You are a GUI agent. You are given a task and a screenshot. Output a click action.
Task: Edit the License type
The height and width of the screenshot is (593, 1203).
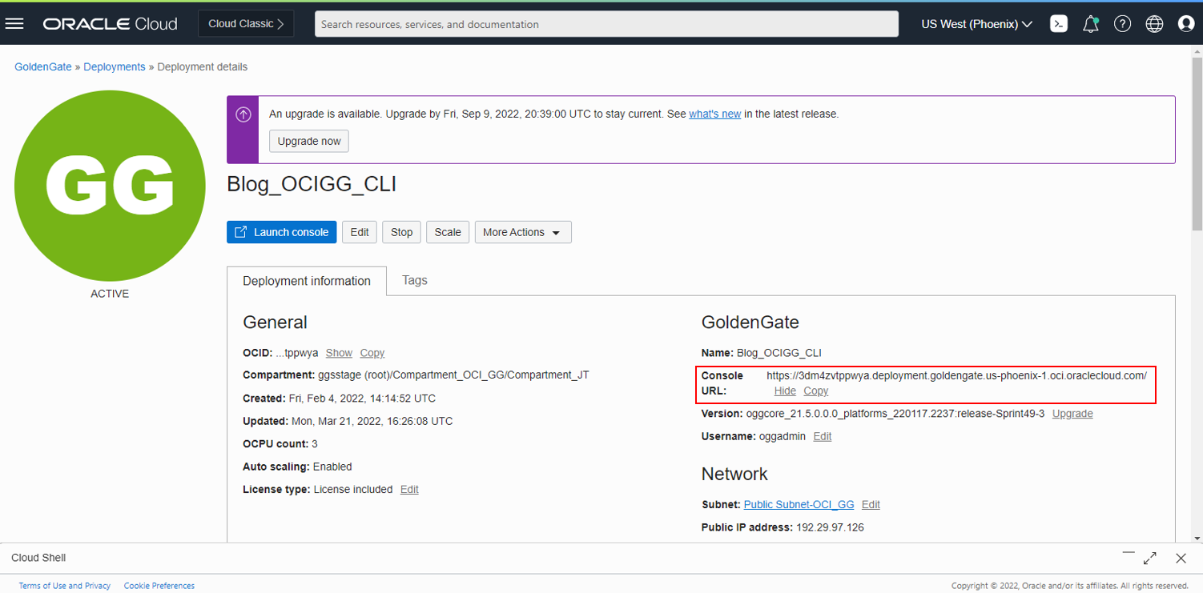click(409, 490)
